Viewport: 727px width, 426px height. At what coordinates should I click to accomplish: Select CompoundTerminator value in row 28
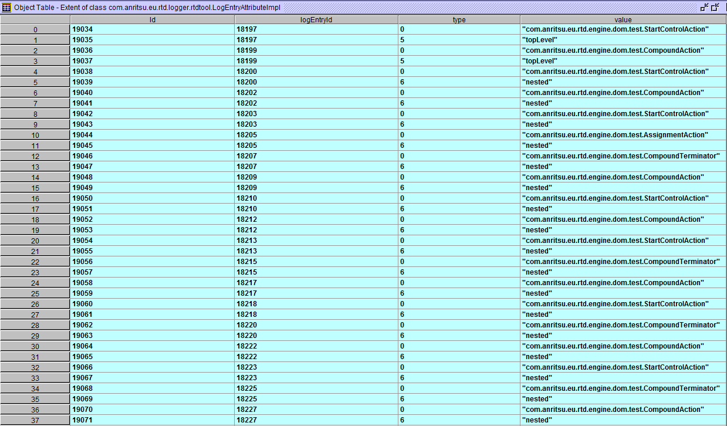tap(623, 325)
